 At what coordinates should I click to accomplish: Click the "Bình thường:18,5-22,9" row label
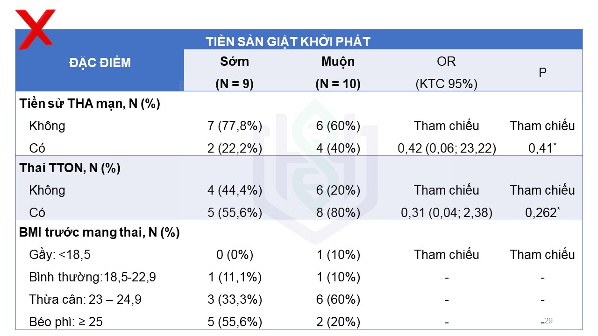tap(93, 277)
